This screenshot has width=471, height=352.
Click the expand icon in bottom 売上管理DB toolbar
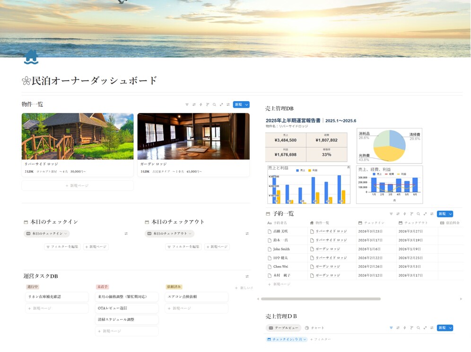click(x=425, y=328)
